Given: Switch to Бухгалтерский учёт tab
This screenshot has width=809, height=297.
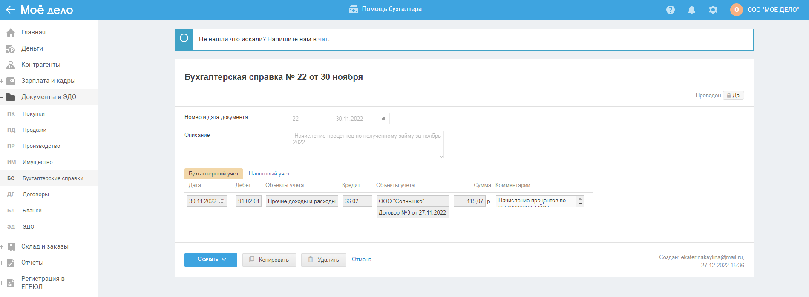Looking at the screenshot, I should [x=213, y=173].
